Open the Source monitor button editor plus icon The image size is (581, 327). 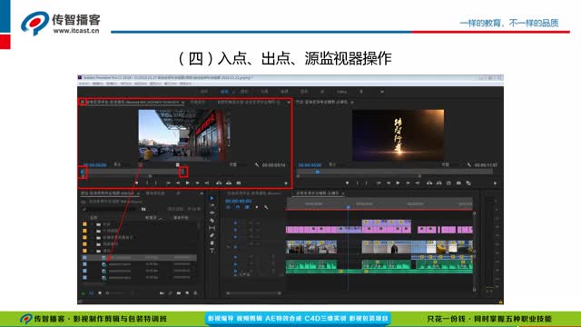pos(286,183)
